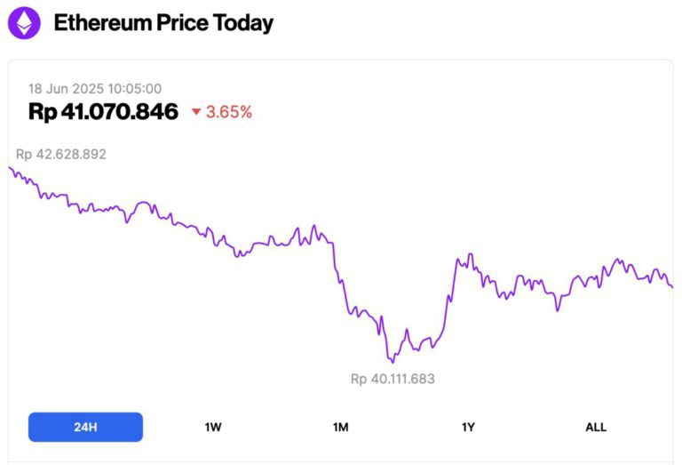This screenshot has width=682, height=465.
Task: Click the chart line's rightmost end point
Action: click(672, 287)
